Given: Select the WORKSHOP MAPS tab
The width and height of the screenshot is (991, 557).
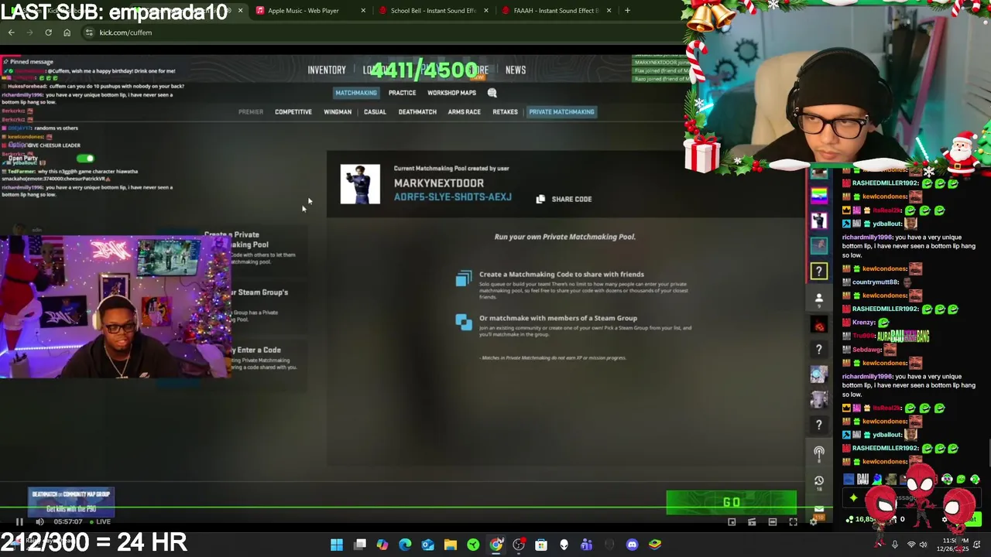Looking at the screenshot, I should (x=451, y=93).
